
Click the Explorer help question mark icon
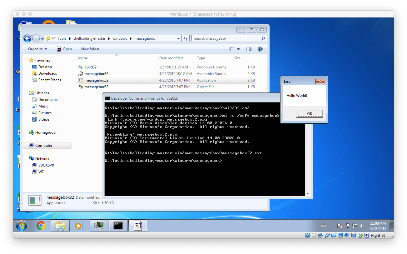click(x=260, y=49)
